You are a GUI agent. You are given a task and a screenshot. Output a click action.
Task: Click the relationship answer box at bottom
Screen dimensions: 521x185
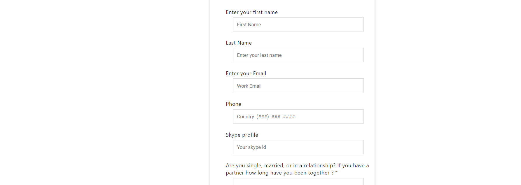298,182
